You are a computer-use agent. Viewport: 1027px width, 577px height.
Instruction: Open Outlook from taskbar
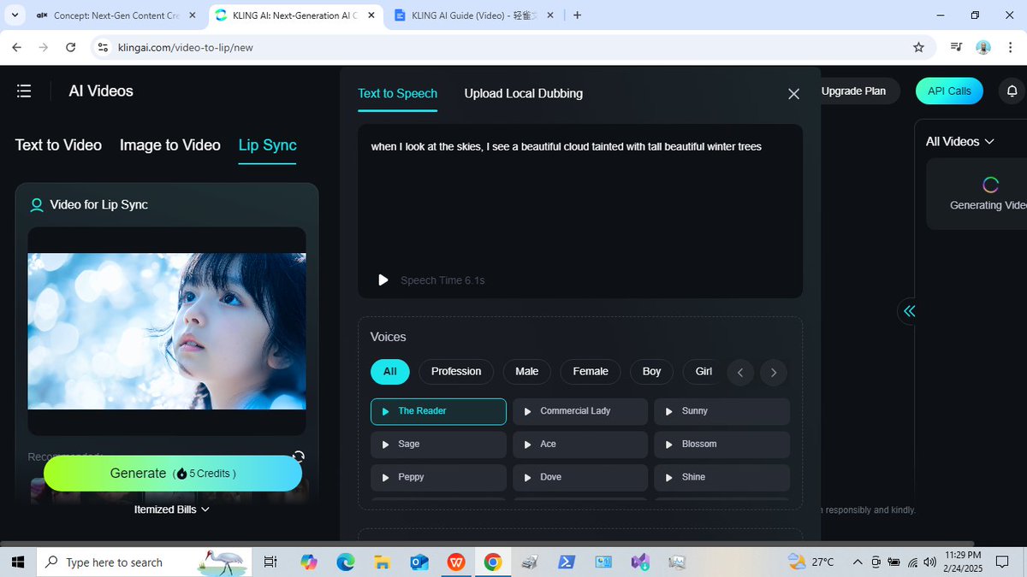click(419, 562)
